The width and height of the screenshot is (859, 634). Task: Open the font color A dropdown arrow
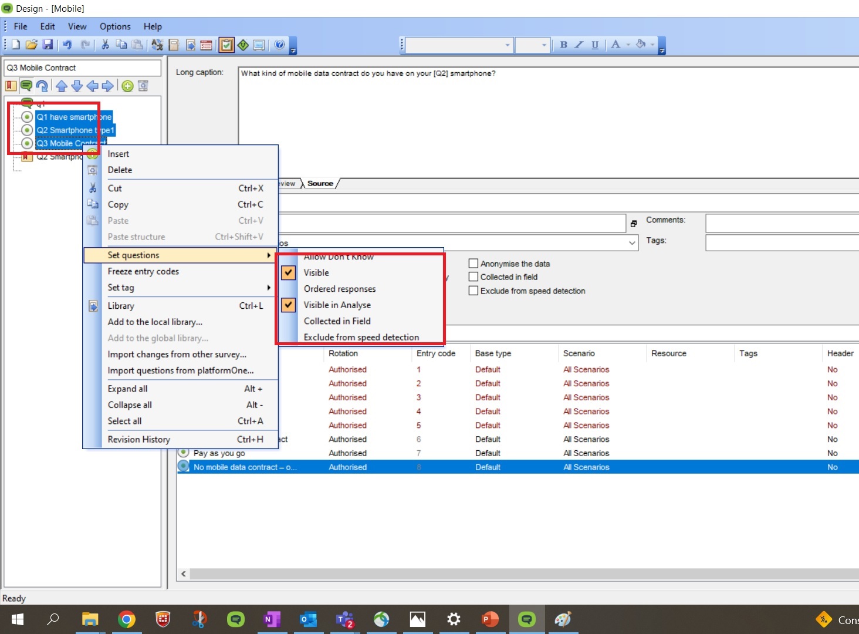pos(628,45)
